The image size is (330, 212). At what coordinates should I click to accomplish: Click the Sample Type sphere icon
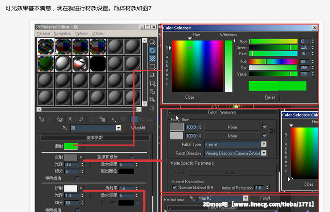click(x=152, y=42)
